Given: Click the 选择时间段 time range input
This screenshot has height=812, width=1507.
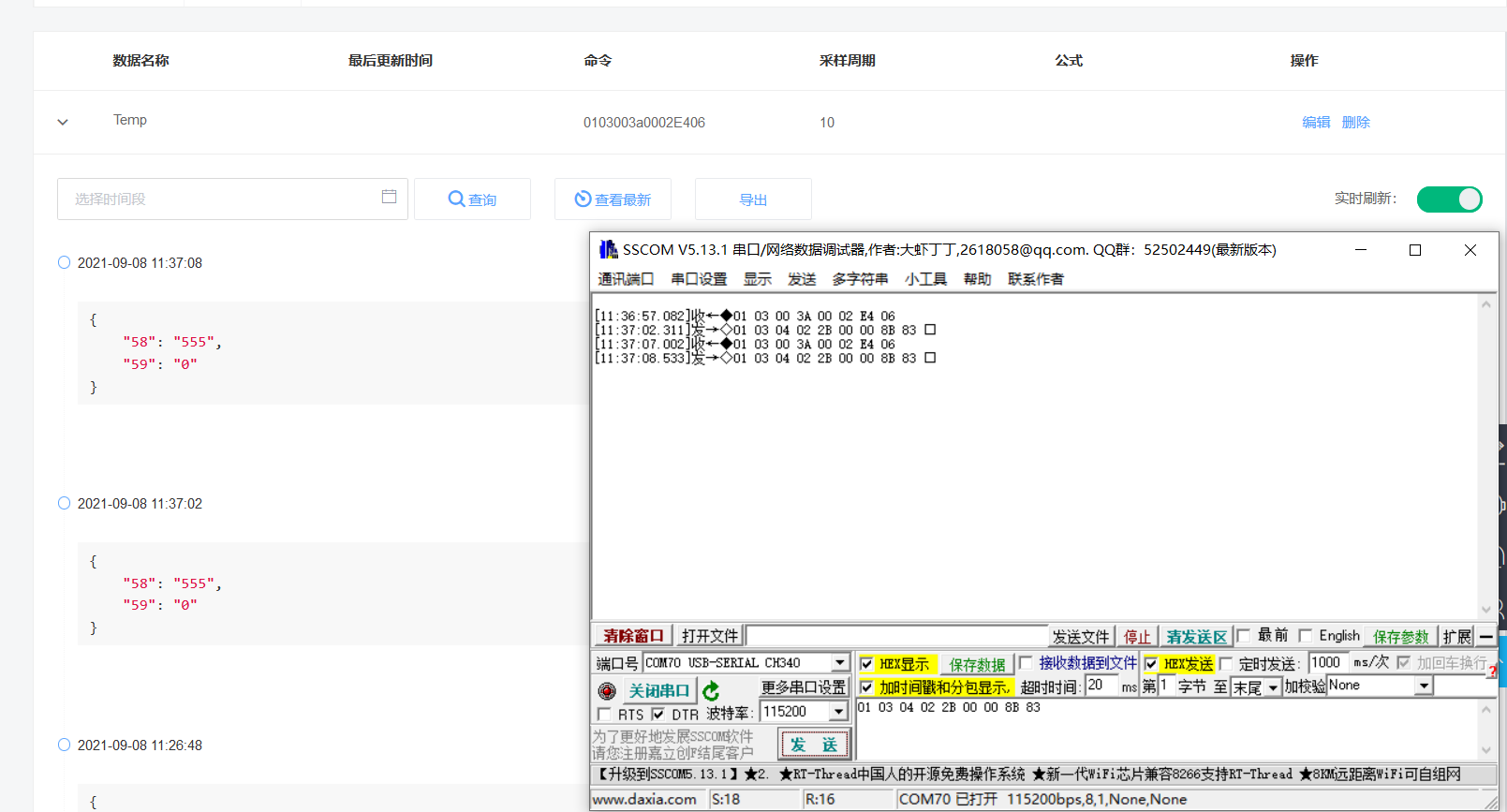Looking at the screenshot, I should tap(232, 199).
